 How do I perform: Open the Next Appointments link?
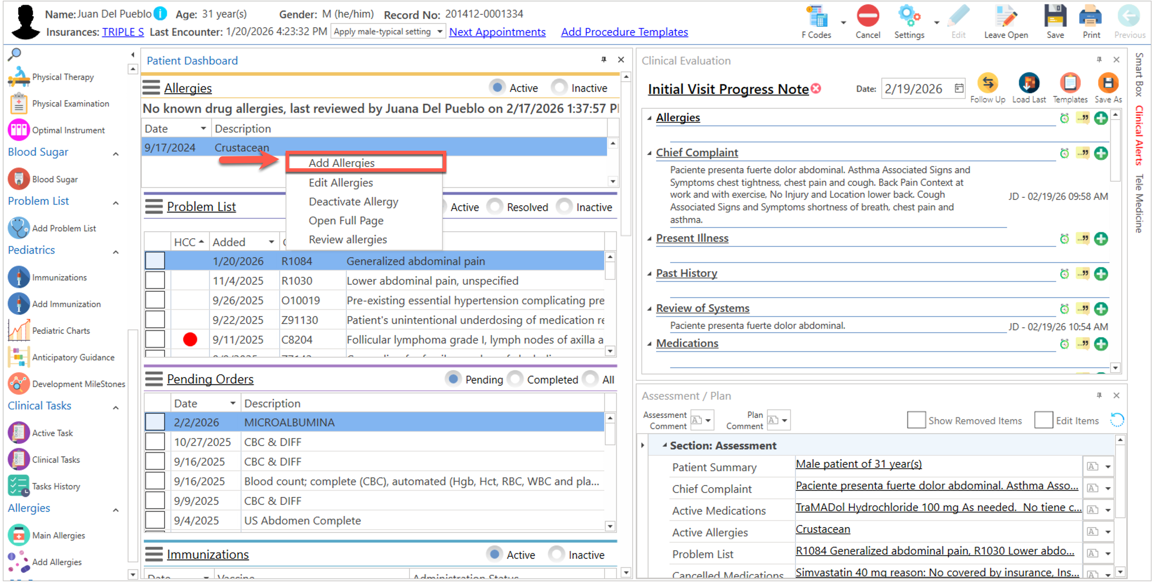coord(497,32)
